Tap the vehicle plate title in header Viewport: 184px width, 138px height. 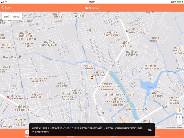click(92, 8)
